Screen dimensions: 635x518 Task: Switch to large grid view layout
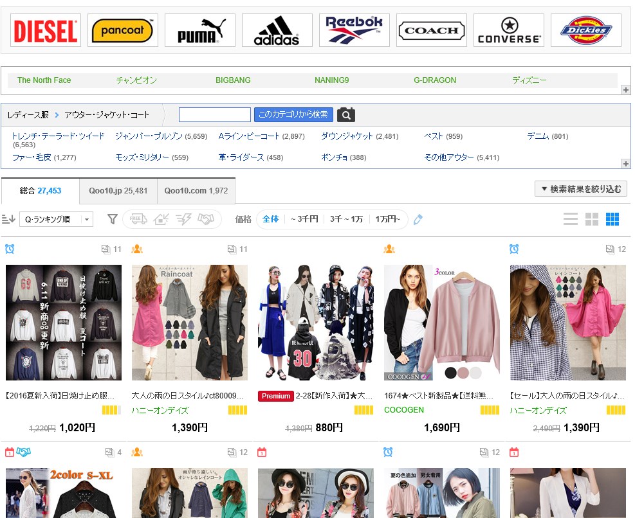coord(592,219)
